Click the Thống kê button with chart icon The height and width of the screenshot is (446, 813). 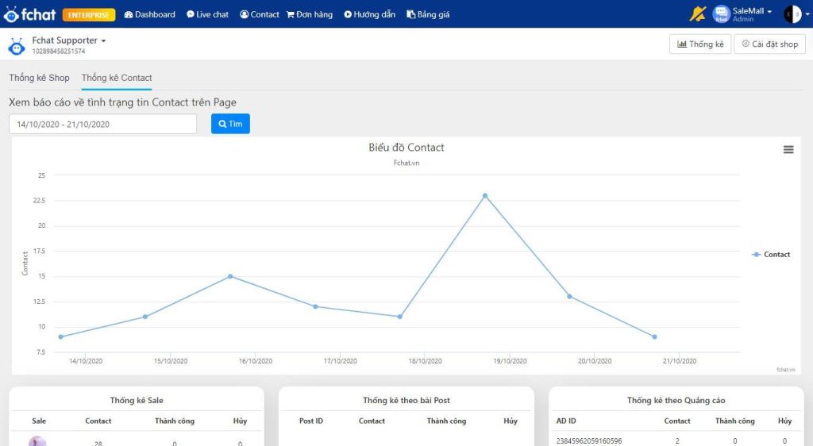[x=700, y=44]
